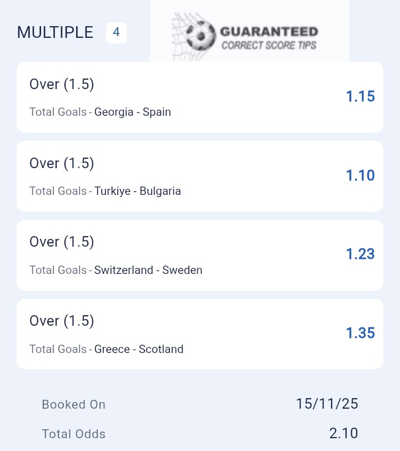Click the 1.35 odds value

[x=360, y=334]
